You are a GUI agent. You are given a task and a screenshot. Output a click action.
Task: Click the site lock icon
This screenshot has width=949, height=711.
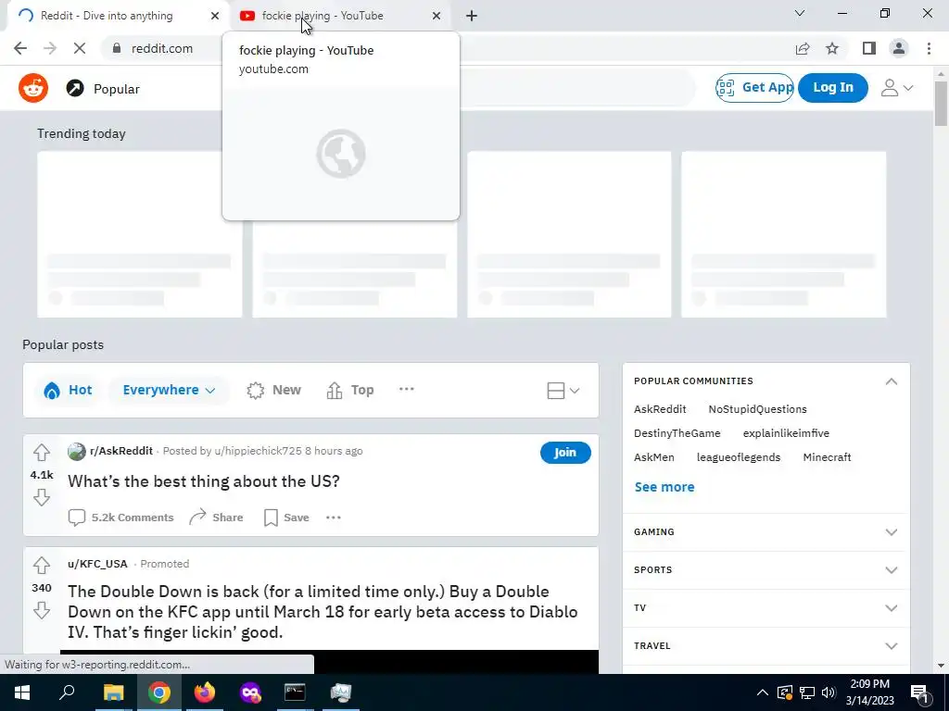click(x=117, y=48)
